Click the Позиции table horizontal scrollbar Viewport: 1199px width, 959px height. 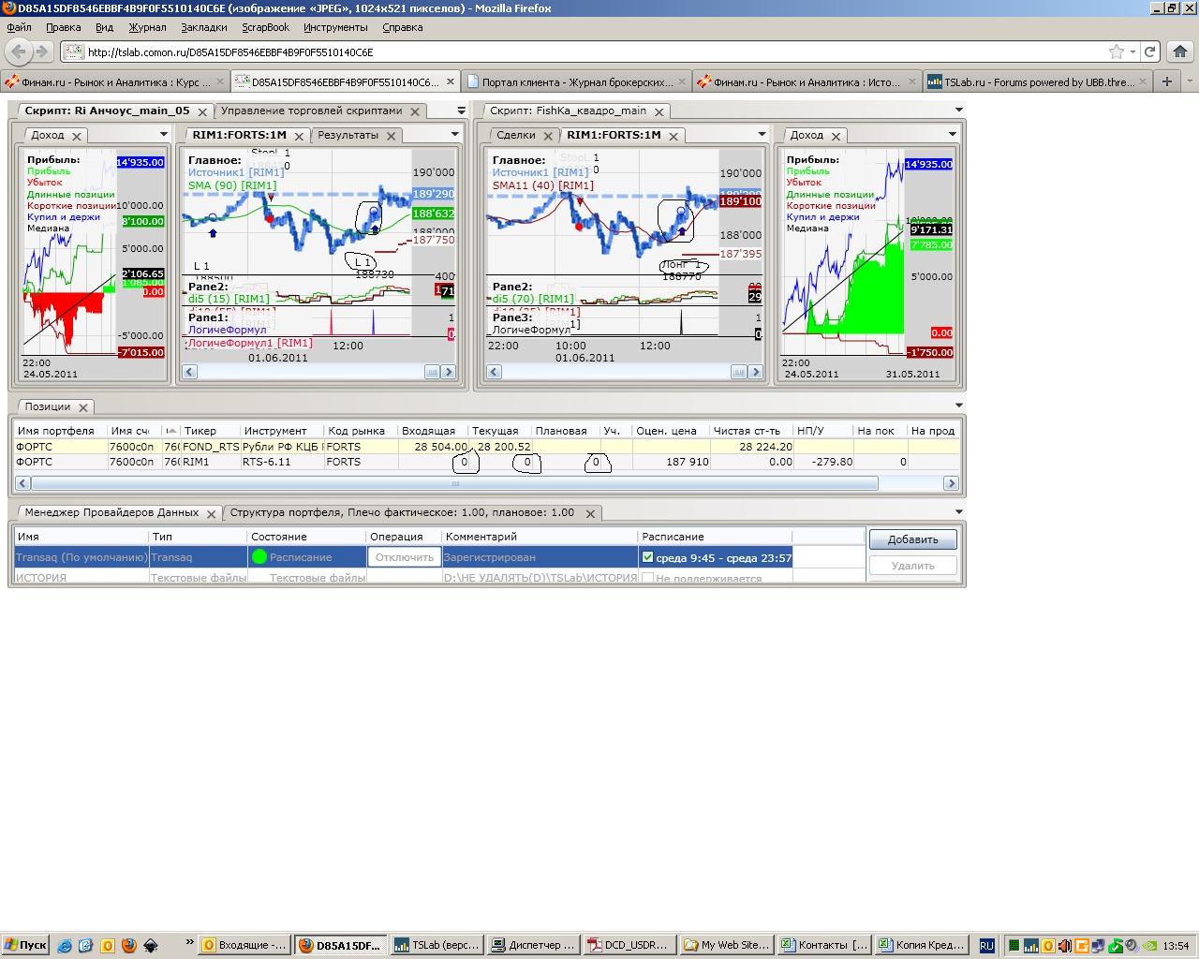tap(454, 483)
